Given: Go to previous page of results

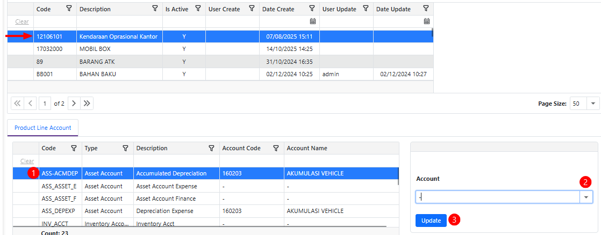Looking at the screenshot, I should pyautogui.click(x=30, y=104).
